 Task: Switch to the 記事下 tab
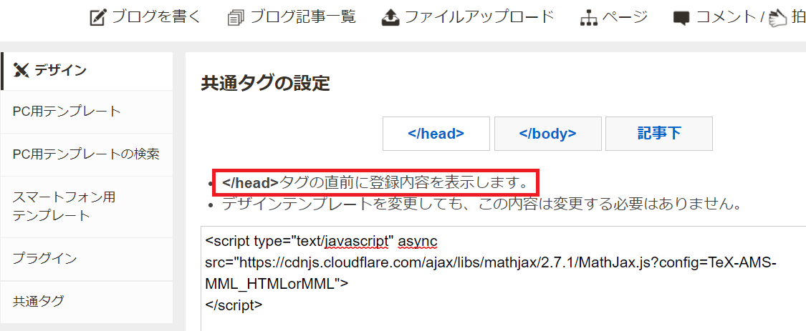[x=659, y=134]
